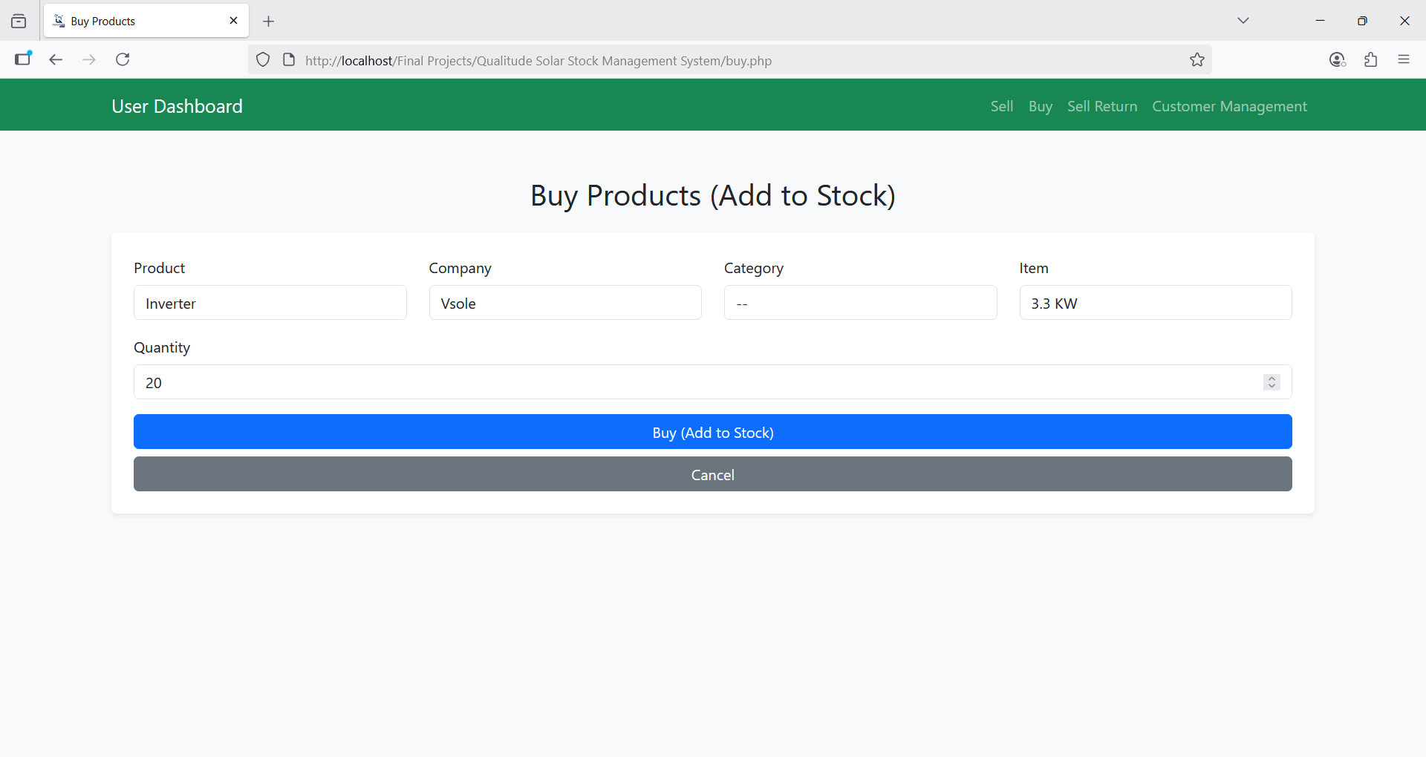Open the Item dropdown showing 3.3 KW
Screen dimensions: 1426x757
click(x=1155, y=303)
